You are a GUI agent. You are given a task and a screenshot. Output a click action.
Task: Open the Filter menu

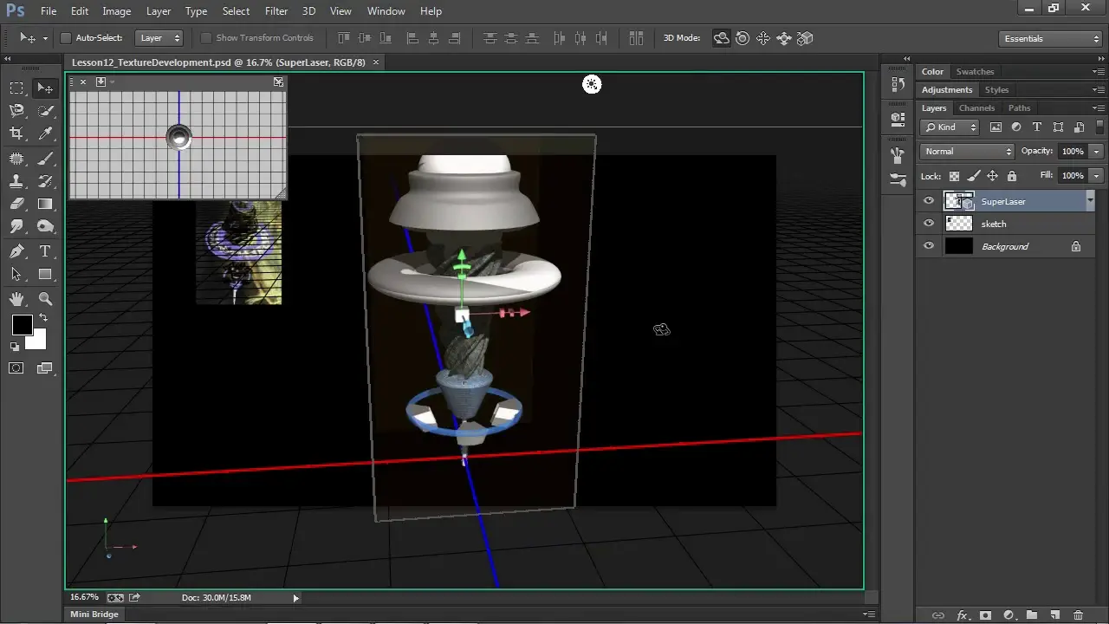(x=276, y=11)
